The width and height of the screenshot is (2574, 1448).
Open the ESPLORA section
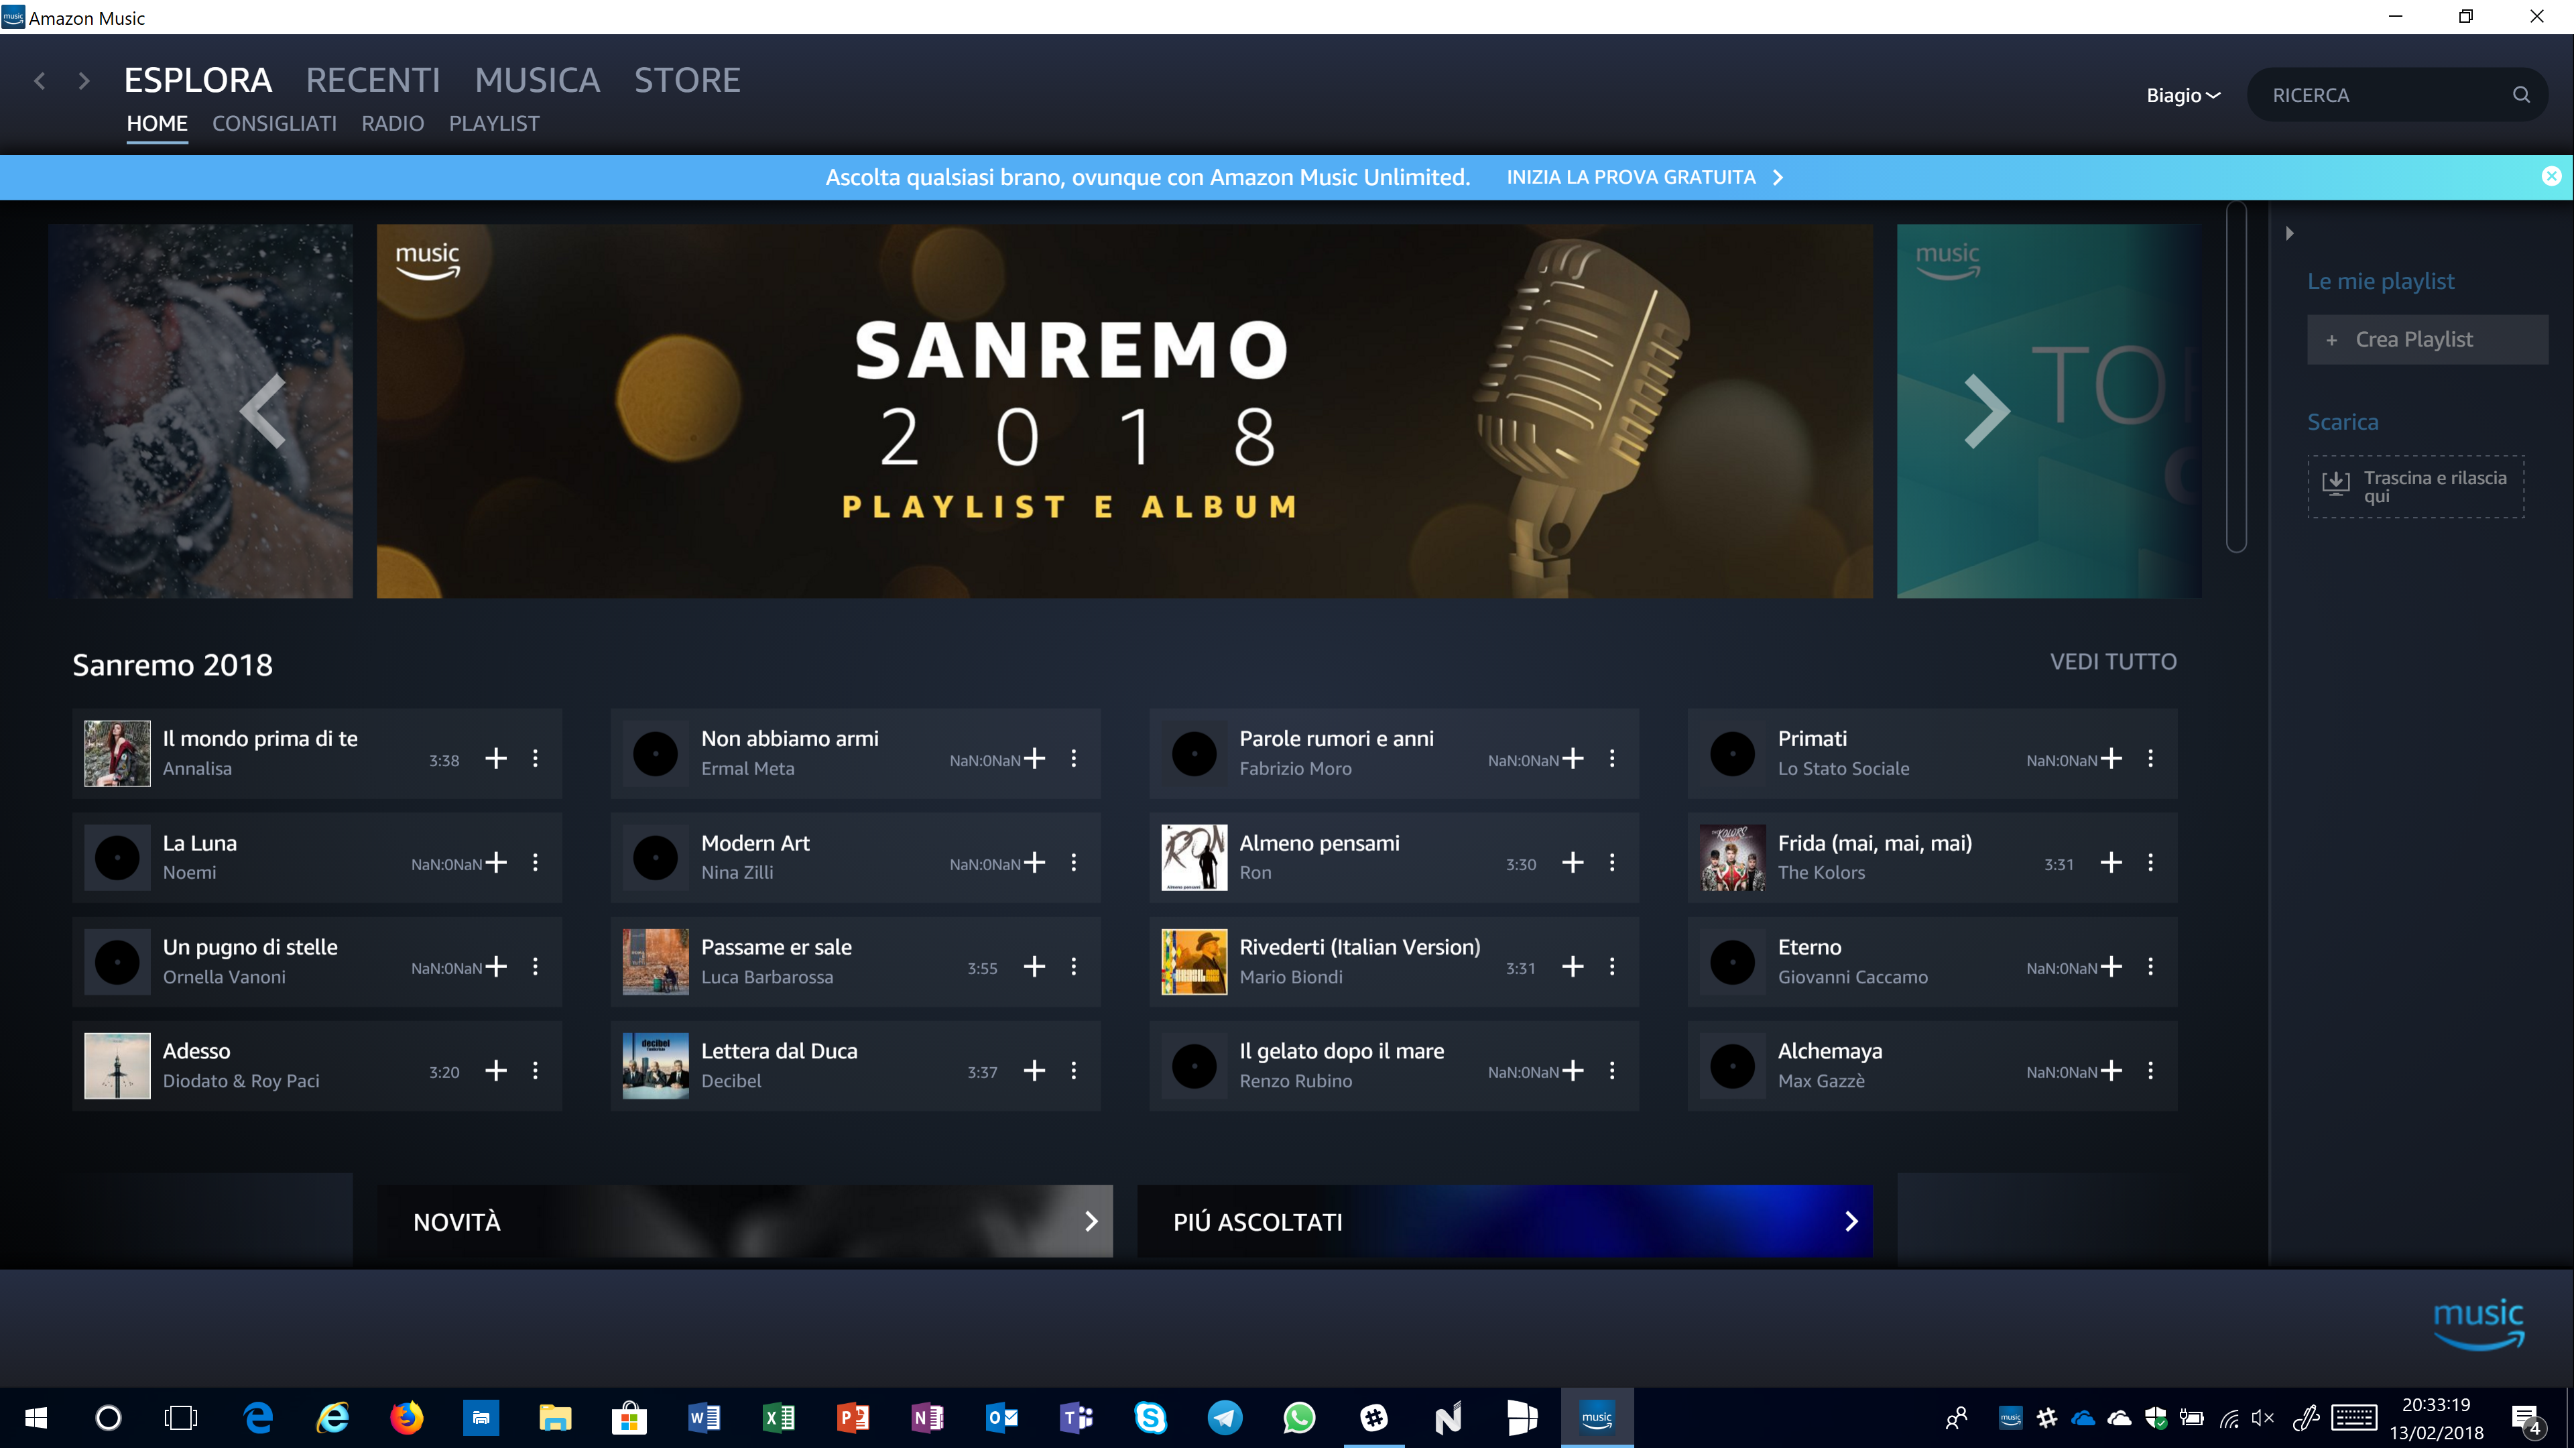click(x=198, y=80)
